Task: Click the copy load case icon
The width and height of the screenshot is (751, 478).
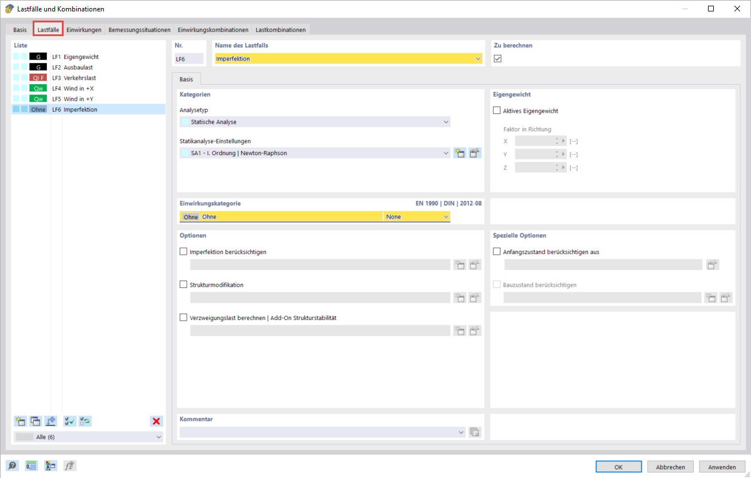Action: [35, 421]
